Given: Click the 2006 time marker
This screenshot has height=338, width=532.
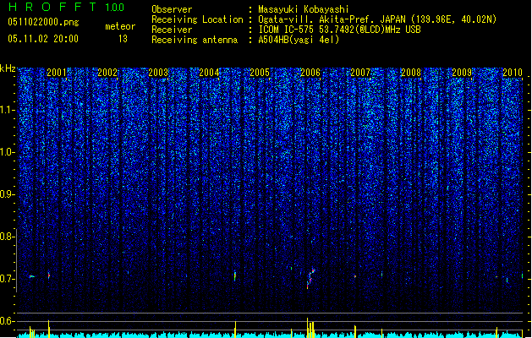Looking at the screenshot, I should pyautogui.click(x=310, y=72).
